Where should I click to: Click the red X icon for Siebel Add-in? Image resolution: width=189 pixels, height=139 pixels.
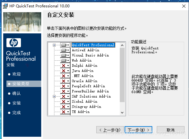tap(63, 102)
